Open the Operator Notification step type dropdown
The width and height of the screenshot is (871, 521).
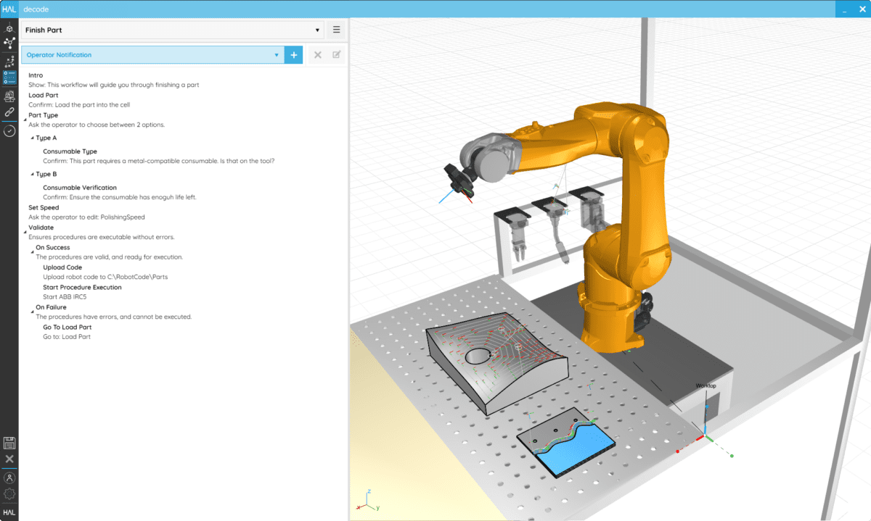coord(276,54)
